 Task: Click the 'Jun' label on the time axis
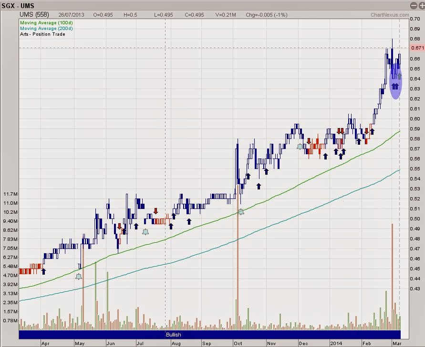[111, 344]
